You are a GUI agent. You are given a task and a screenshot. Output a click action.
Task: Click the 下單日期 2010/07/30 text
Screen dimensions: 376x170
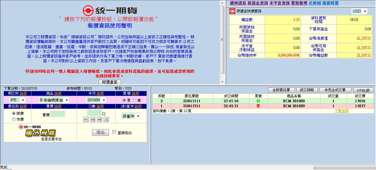pyautogui.click(x=21, y=88)
